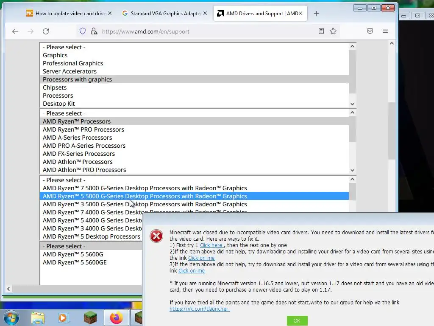The width and height of the screenshot is (434, 326).
Task: Select Graphics in the category list
Action: (x=194, y=55)
